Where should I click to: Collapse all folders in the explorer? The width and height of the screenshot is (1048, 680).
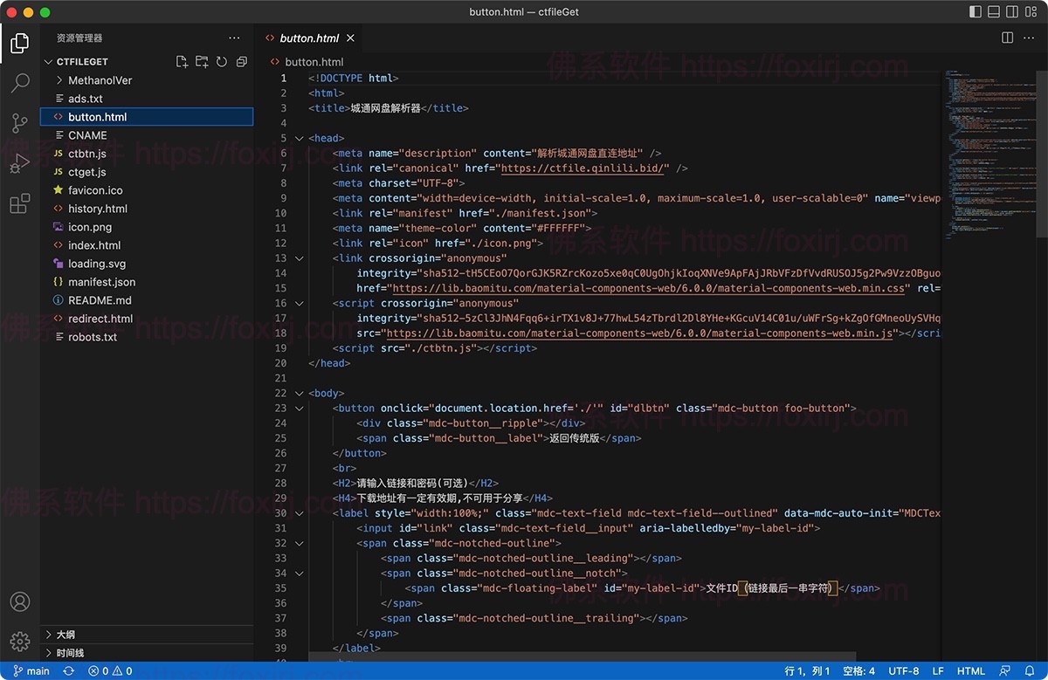click(x=242, y=61)
